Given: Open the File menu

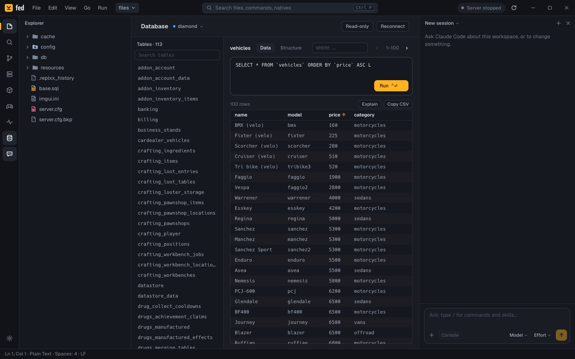Looking at the screenshot, I should 36,8.
